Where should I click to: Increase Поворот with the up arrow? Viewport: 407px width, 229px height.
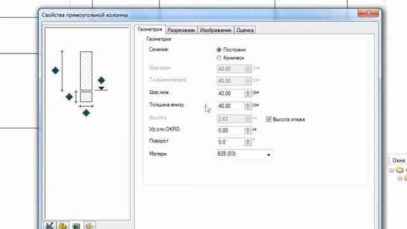(x=248, y=140)
